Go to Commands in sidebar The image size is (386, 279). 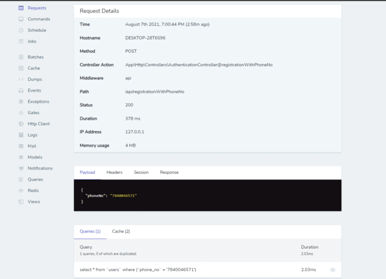coord(39,19)
